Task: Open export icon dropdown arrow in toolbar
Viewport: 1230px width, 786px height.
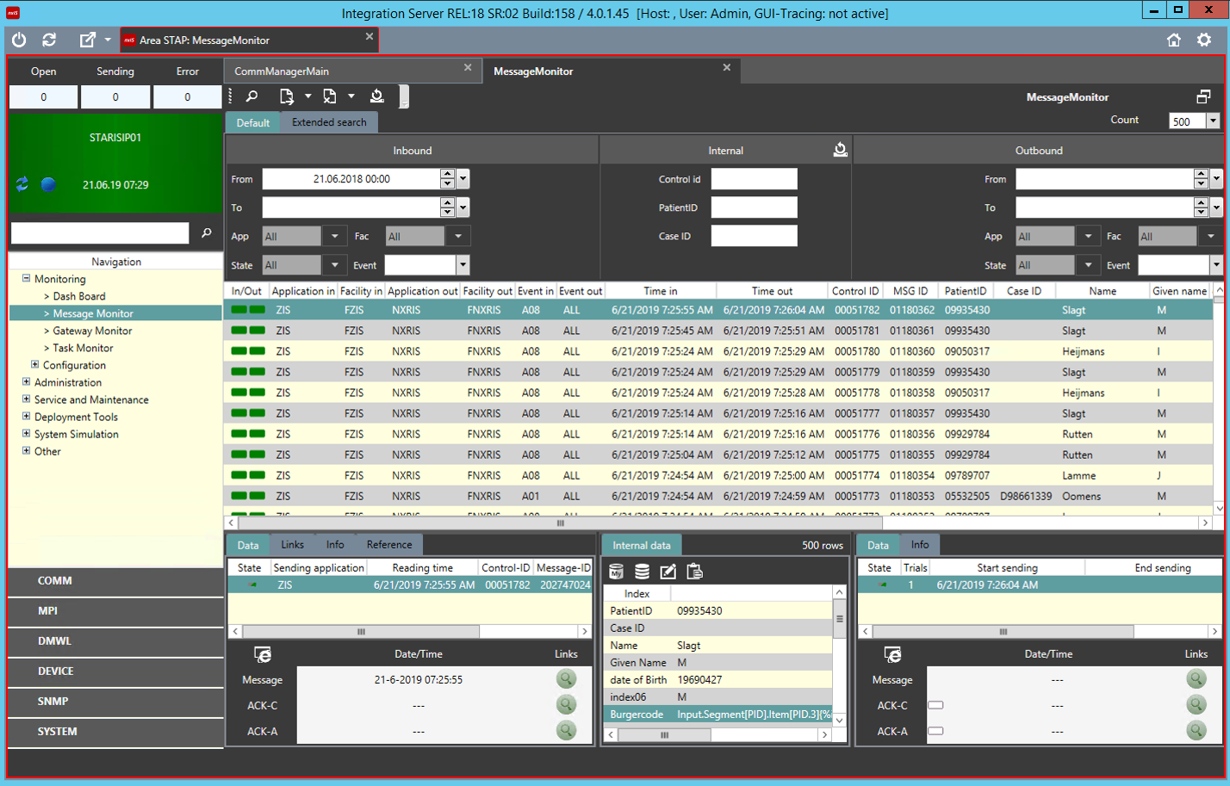Action: click(x=307, y=96)
